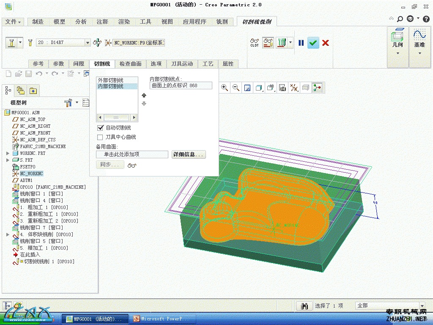Image resolution: width=433 pixels, height=325 pixels.
Task: Click the Creo help question mark icon
Action: point(426,19)
